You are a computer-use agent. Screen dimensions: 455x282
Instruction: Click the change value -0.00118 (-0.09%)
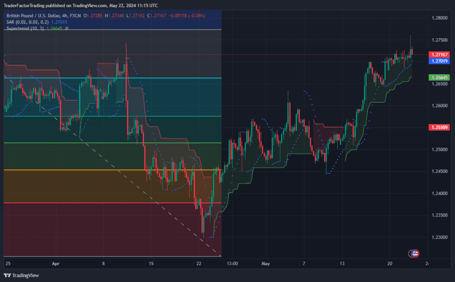(x=187, y=16)
